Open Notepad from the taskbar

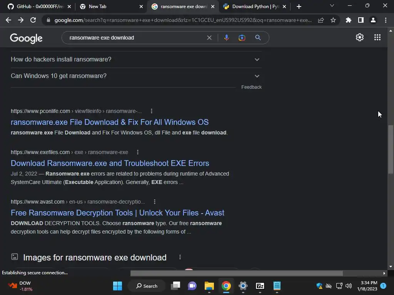[x=277, y=286]
